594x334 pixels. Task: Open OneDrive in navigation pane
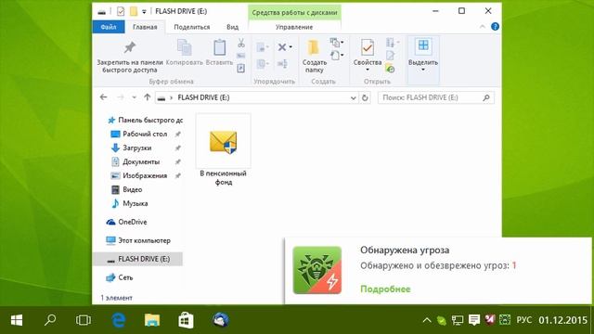pyautogui.click(x=126, y=222)
